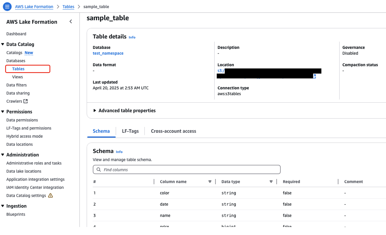Click the New badge beside Catalogs
Screen dimensions: 386x235
[x=29, y=53]
